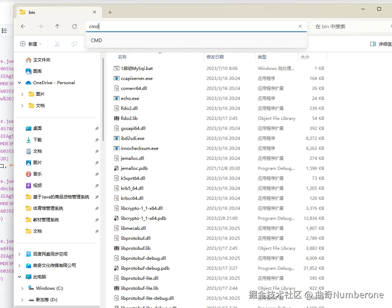
Task: Minimize the Explorer window
Action: (x=363, y=9)
